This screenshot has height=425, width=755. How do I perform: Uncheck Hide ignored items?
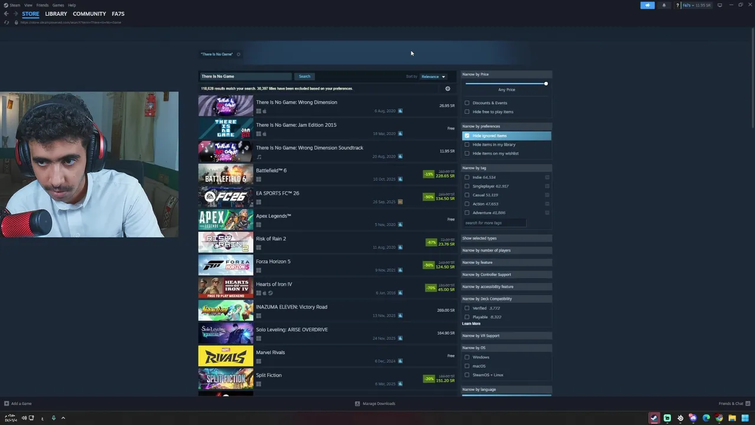coord(467,136)
